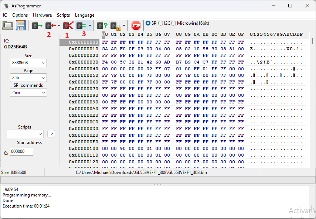Select the SPI radio button

point(148,23)
